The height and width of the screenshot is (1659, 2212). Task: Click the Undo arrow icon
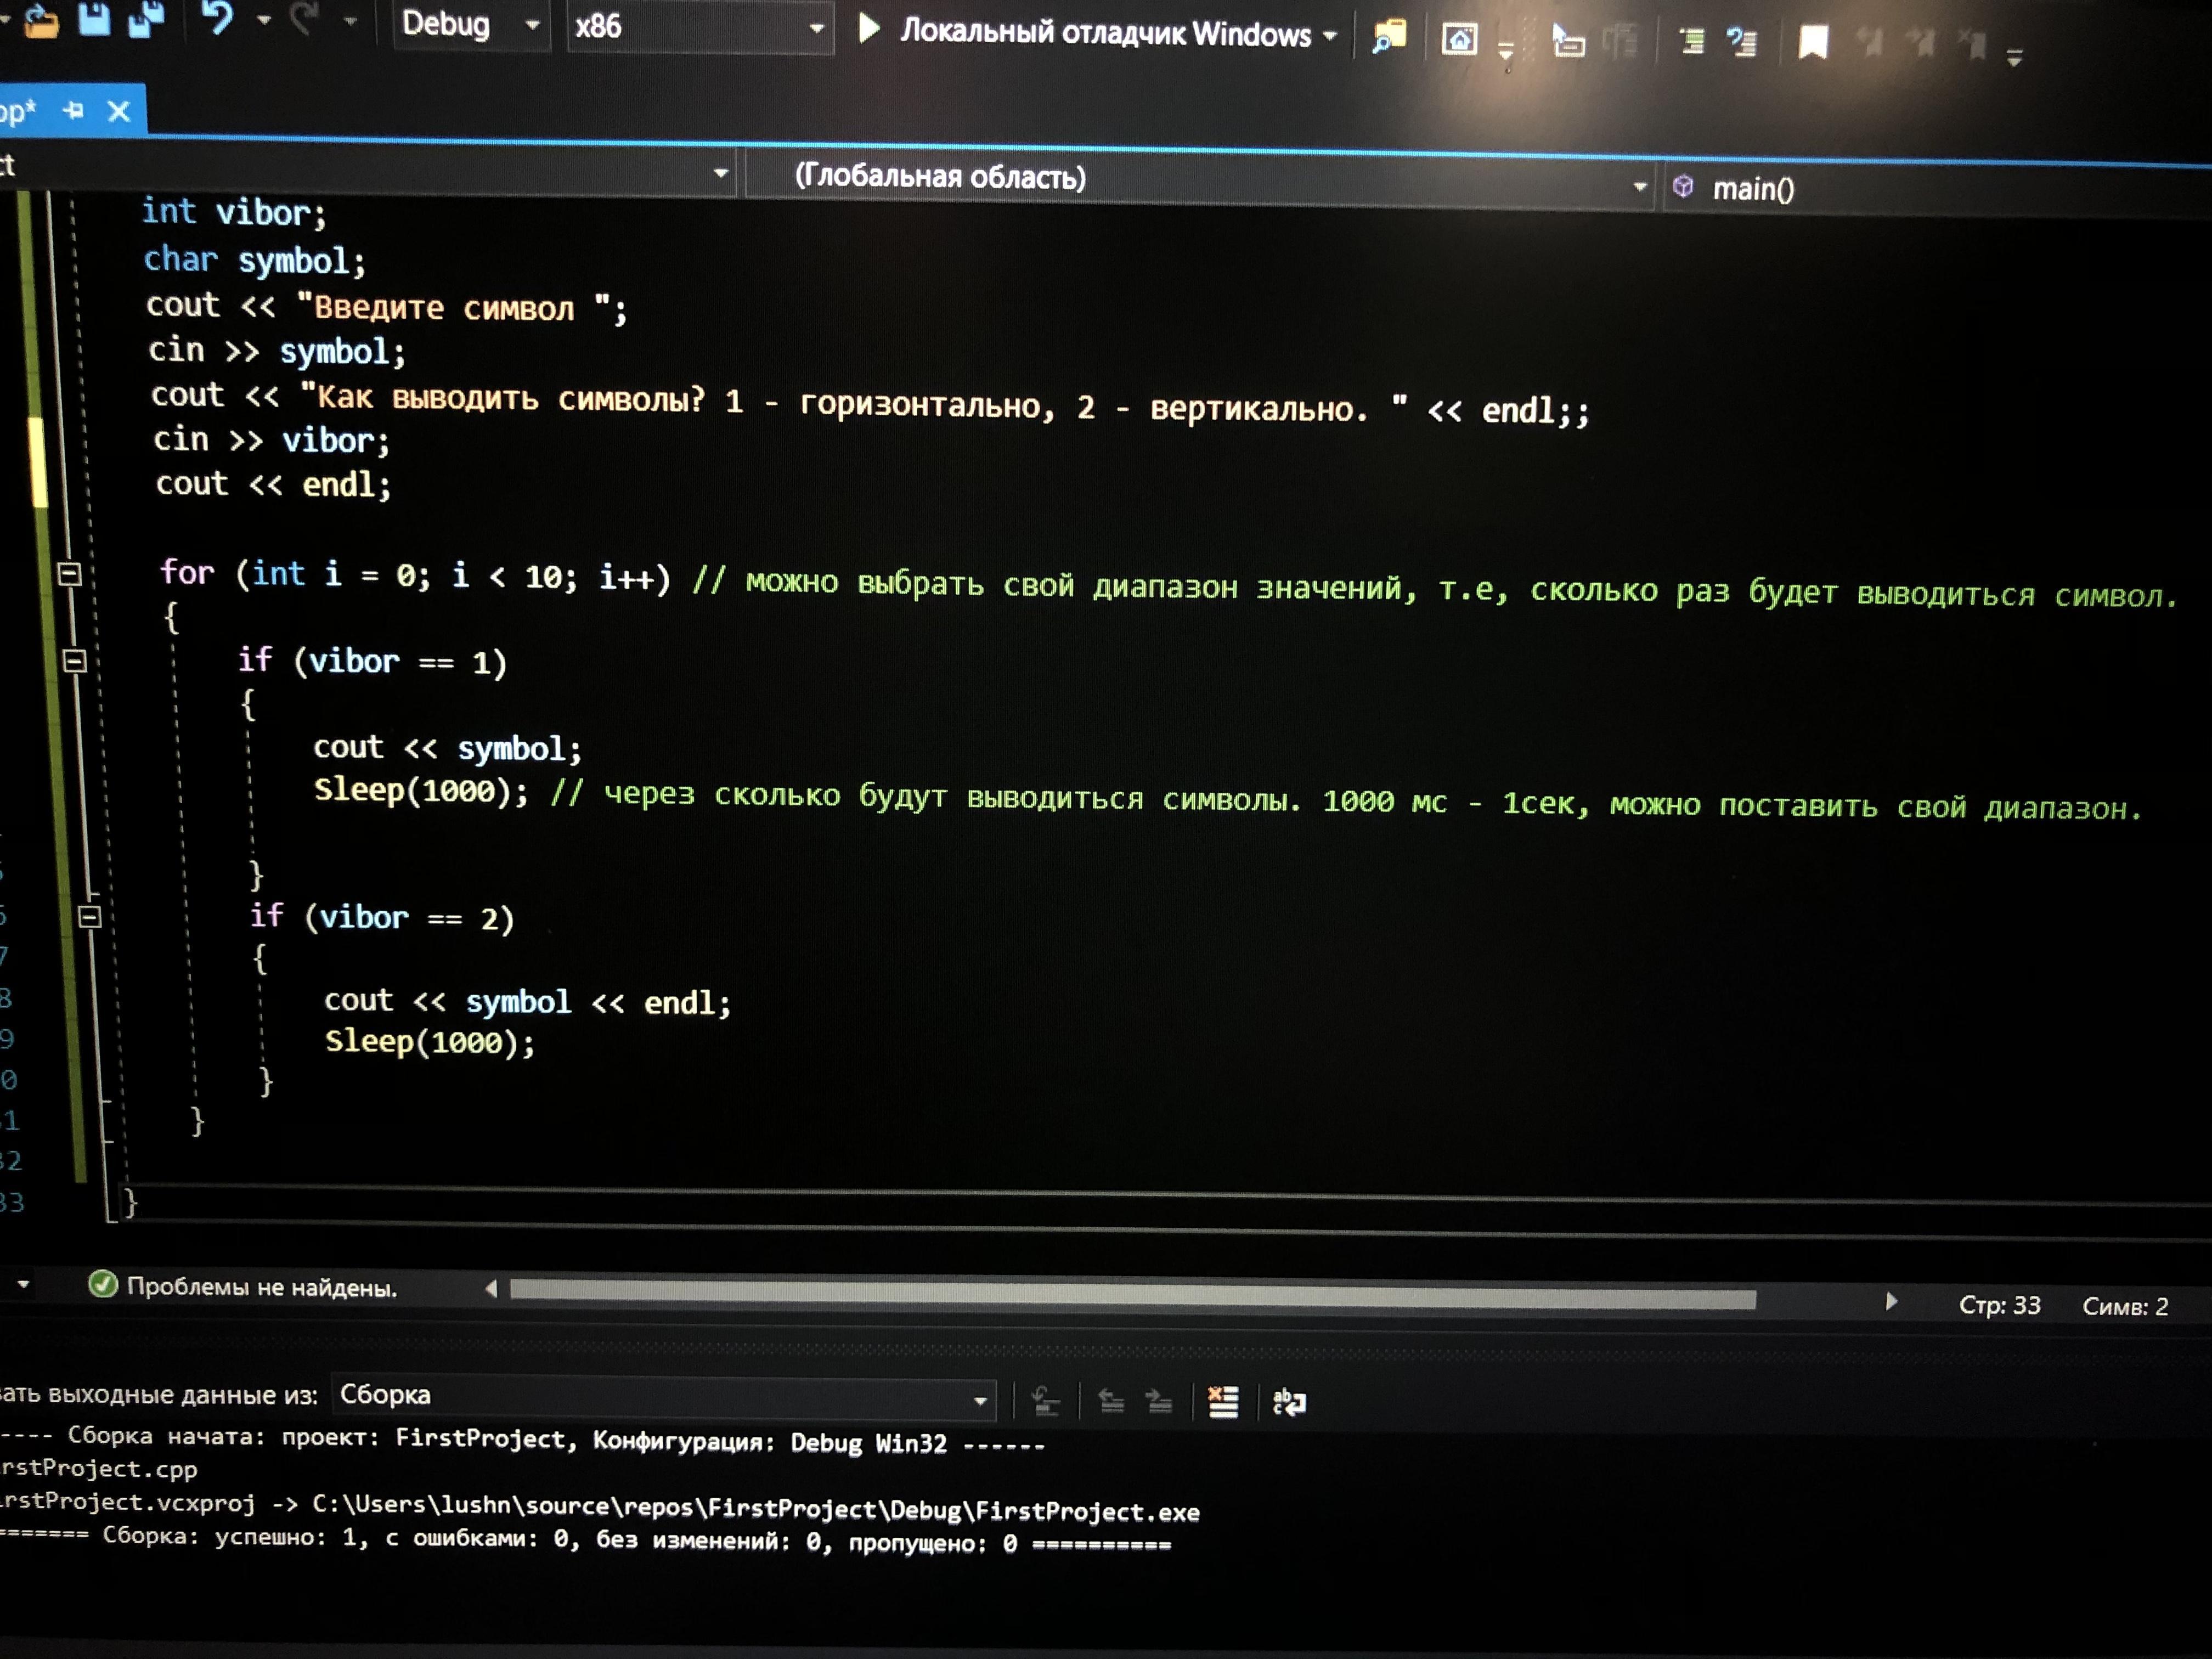coord(218,17)
